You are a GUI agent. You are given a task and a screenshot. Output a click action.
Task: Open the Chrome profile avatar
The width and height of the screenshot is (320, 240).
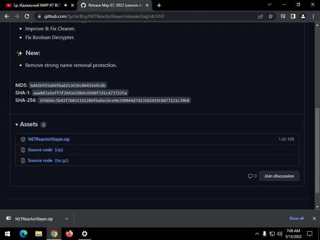[303, 16]
